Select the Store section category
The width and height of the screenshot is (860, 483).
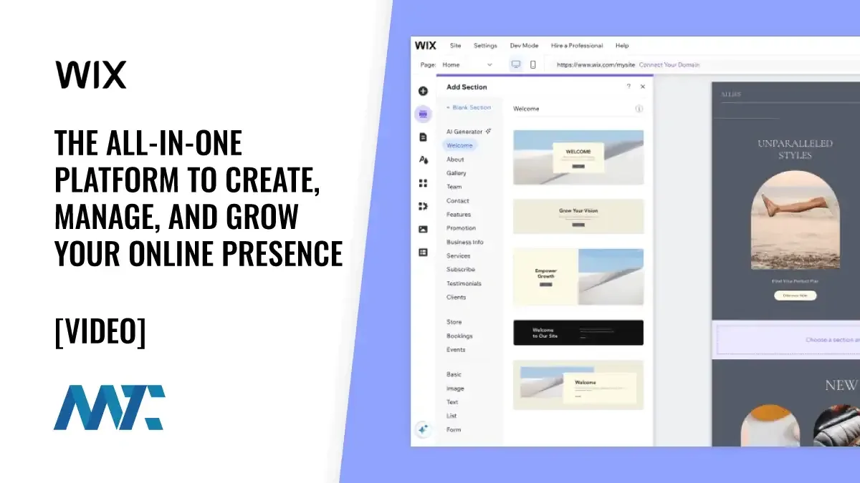[454, 322]
